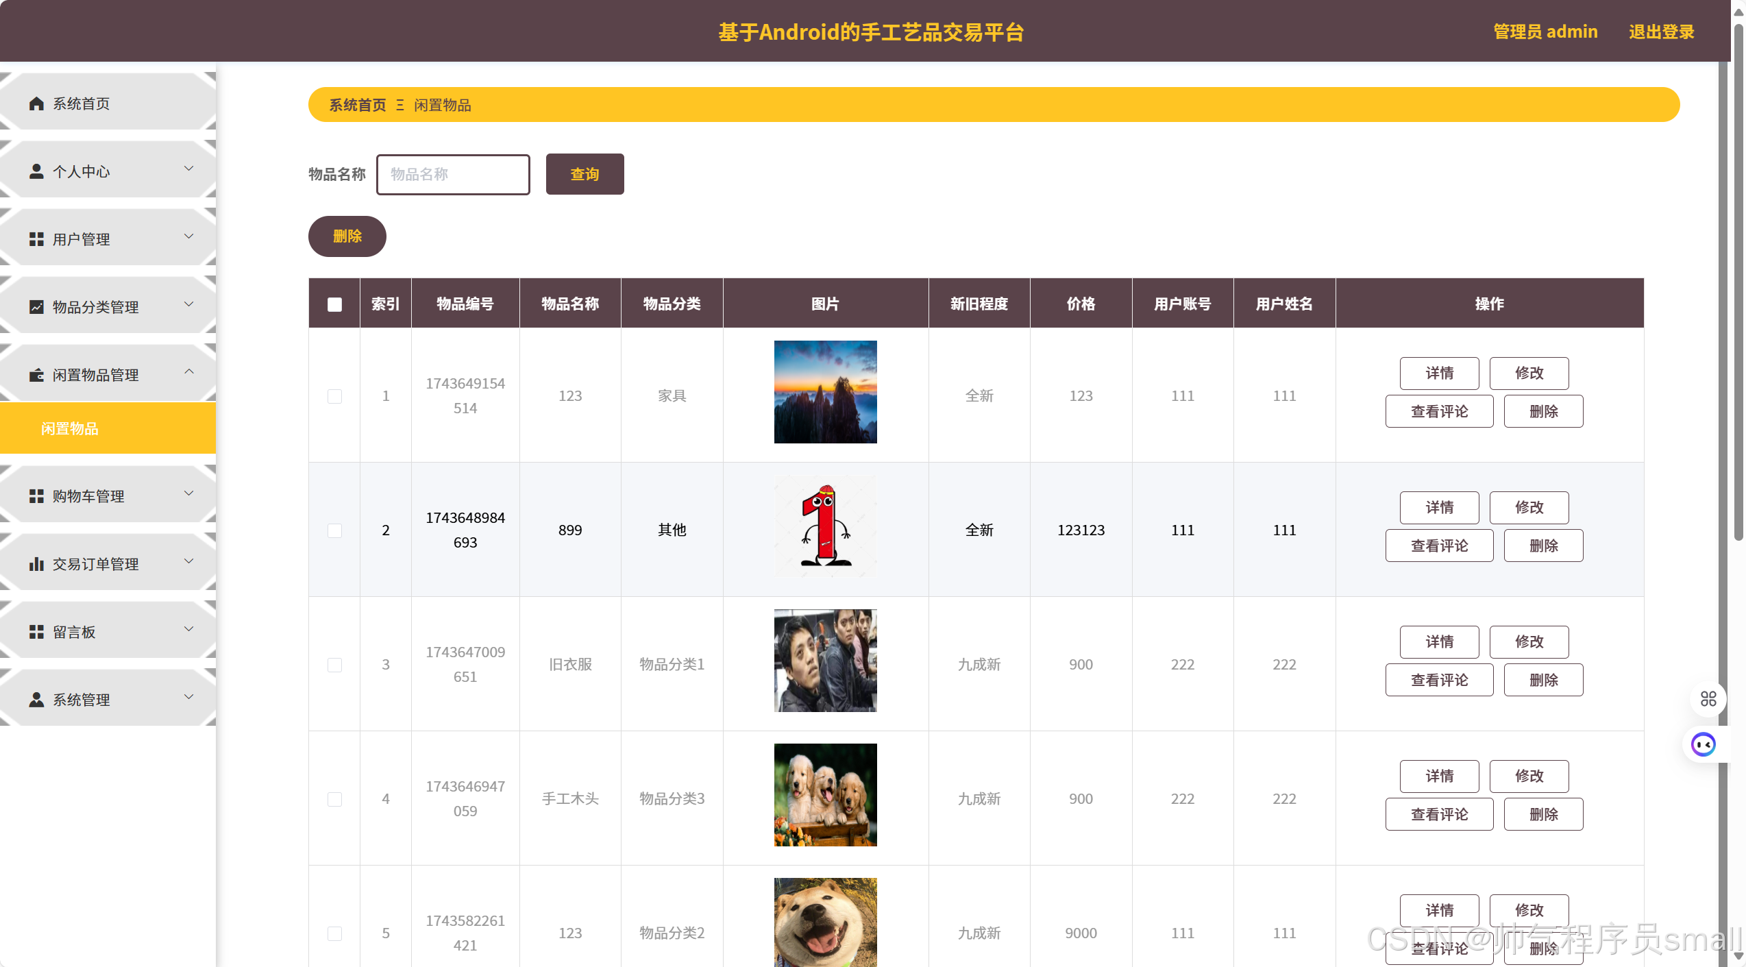Select the 闲置物品 submenu item
Screen dimensions: 1746x967
[70, 428]
